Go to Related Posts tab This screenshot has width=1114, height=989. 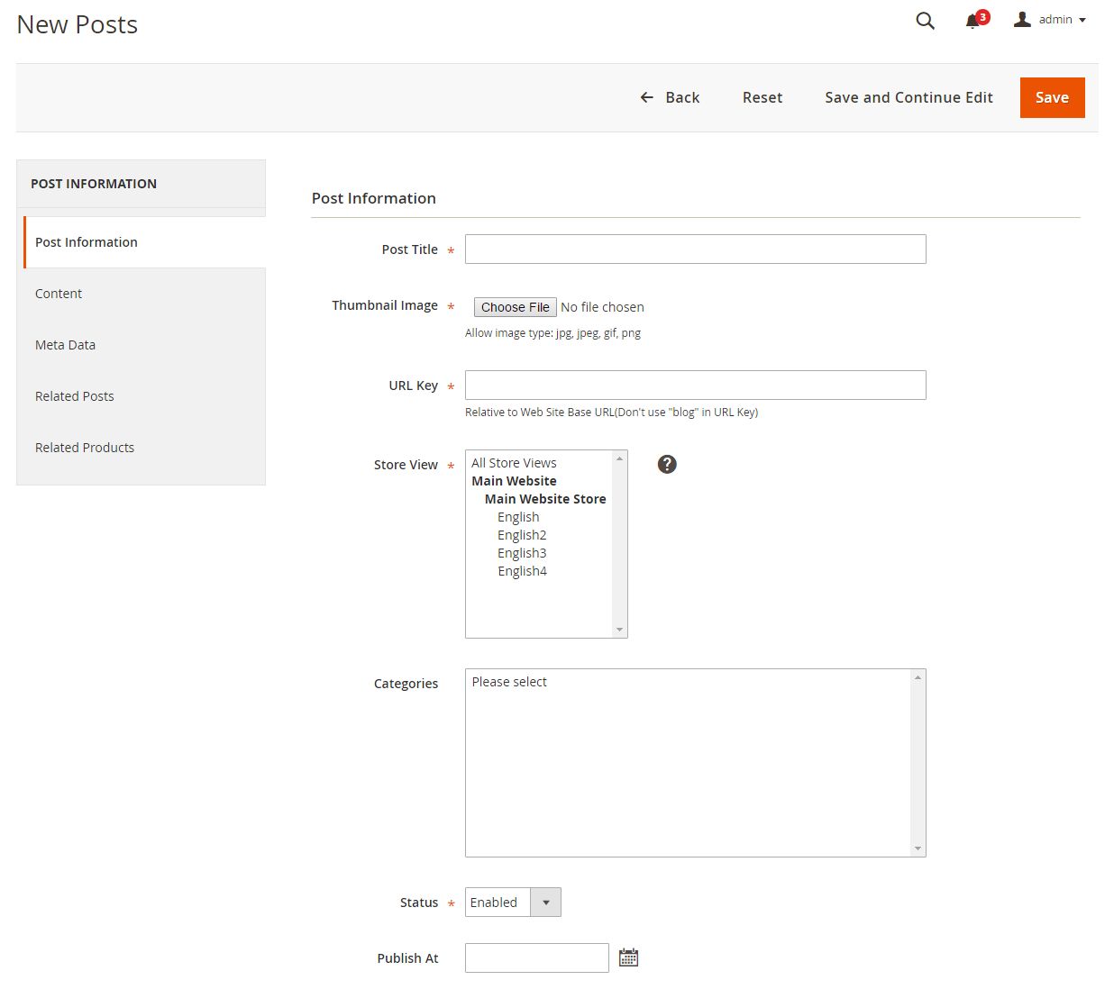[x=75, y=396]
